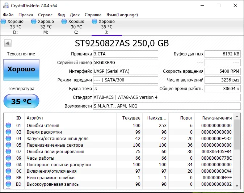Viewport: 244px width, 193px height.
Task: Select the Переназначенные сектора attribute name
Action: 55,145
